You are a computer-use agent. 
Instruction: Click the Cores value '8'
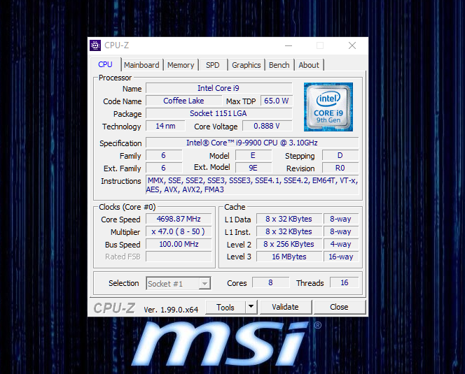coord(270,282)
